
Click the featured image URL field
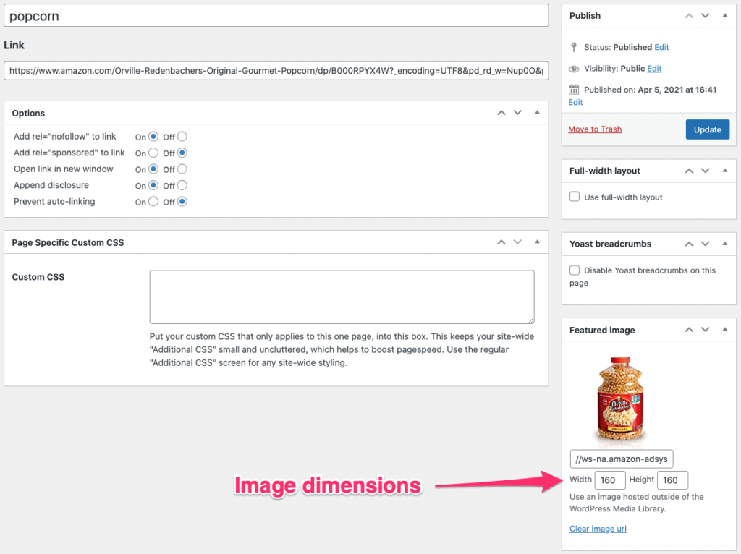pyautogui.click(x=622, y=459)
